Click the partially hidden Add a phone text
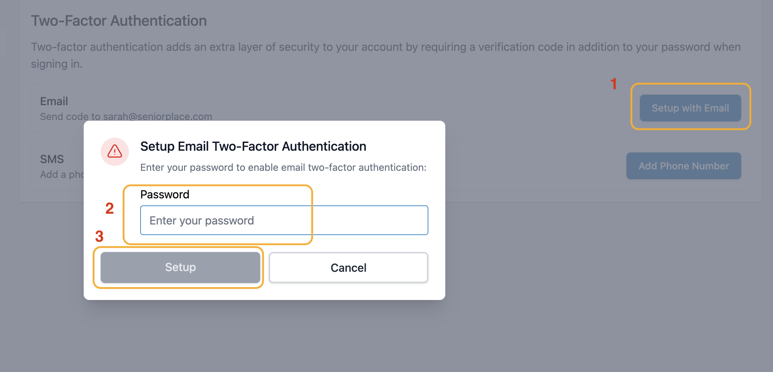Screen dimensions: 773x372 click(x=62, y=174)
